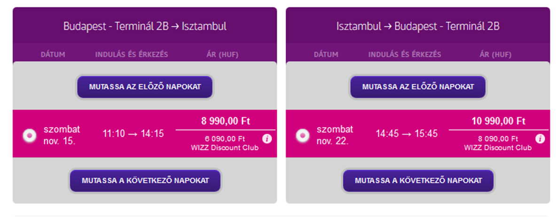Click the 14:45 → 15:45 flight time
The height and width of the screenshot is (217, 556).
[x=407, y=134]
